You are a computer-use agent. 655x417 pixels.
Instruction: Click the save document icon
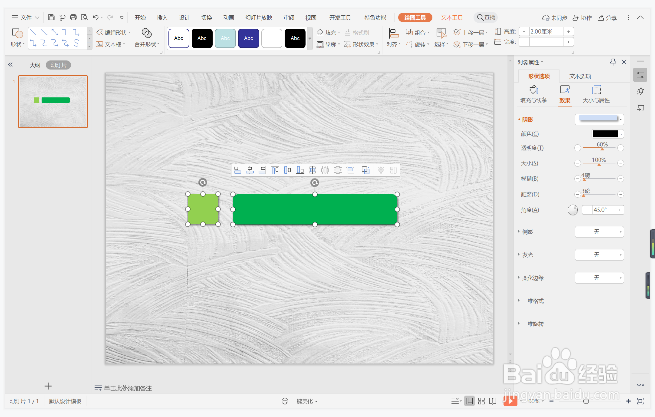pyautogui.click(x=51, y=17)
